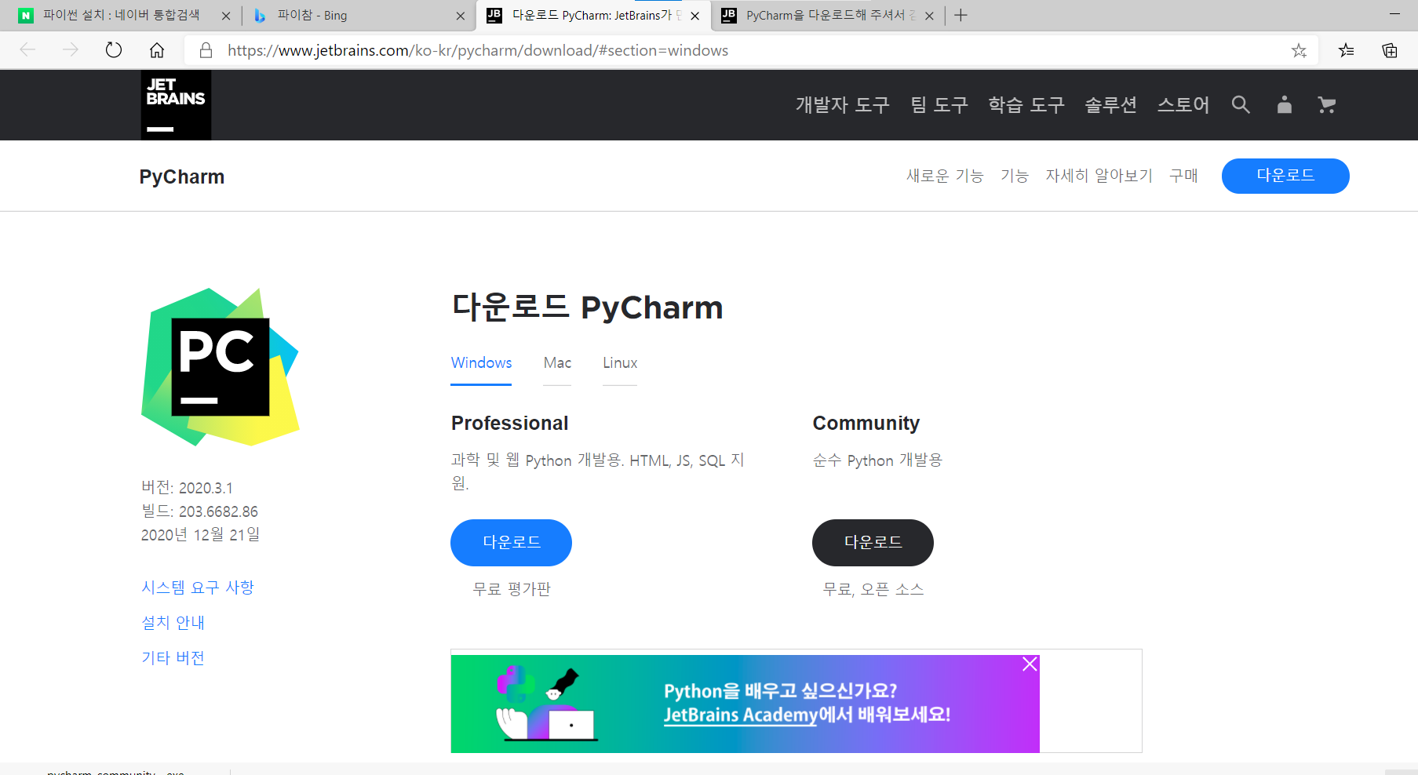Close the 파이참 - Bing tab

[460, 16]
